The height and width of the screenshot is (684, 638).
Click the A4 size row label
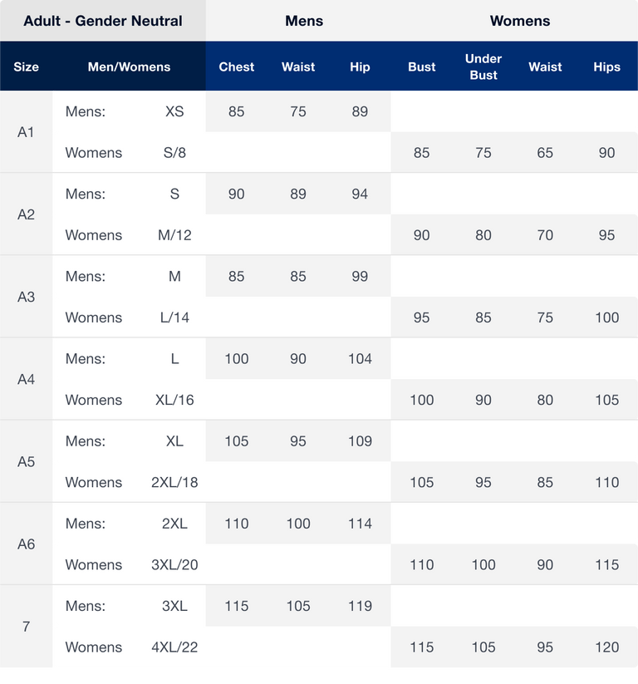click(x=26, y=379)
